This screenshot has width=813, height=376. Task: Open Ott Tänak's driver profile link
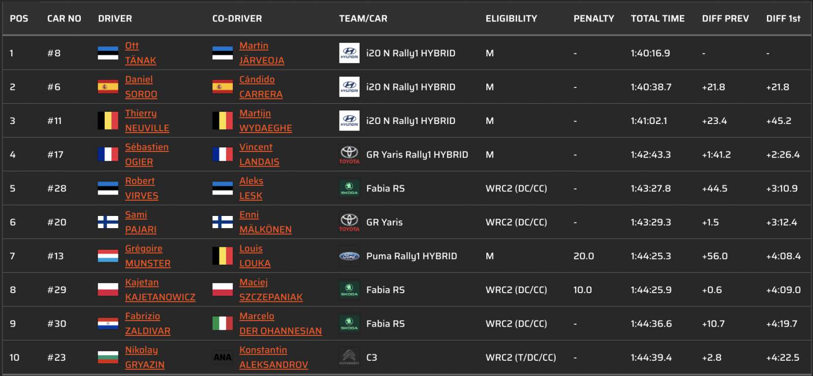(140, 53)
